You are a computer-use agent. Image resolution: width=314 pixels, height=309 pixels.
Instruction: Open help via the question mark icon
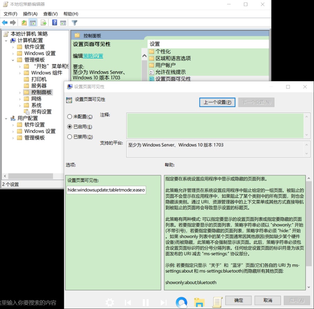coord(54,22)
